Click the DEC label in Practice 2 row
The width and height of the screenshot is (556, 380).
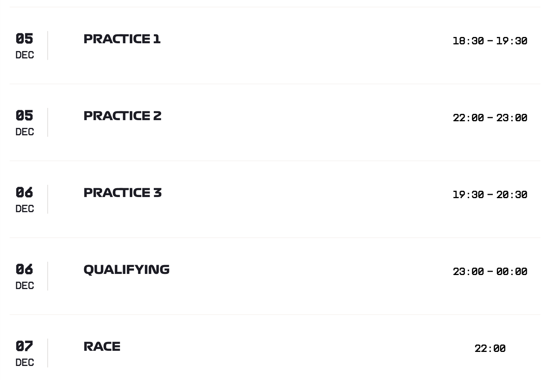(25, 132)
